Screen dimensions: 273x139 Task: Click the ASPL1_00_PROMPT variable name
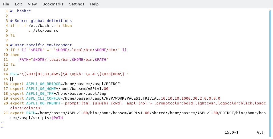(x=43, y=103)
